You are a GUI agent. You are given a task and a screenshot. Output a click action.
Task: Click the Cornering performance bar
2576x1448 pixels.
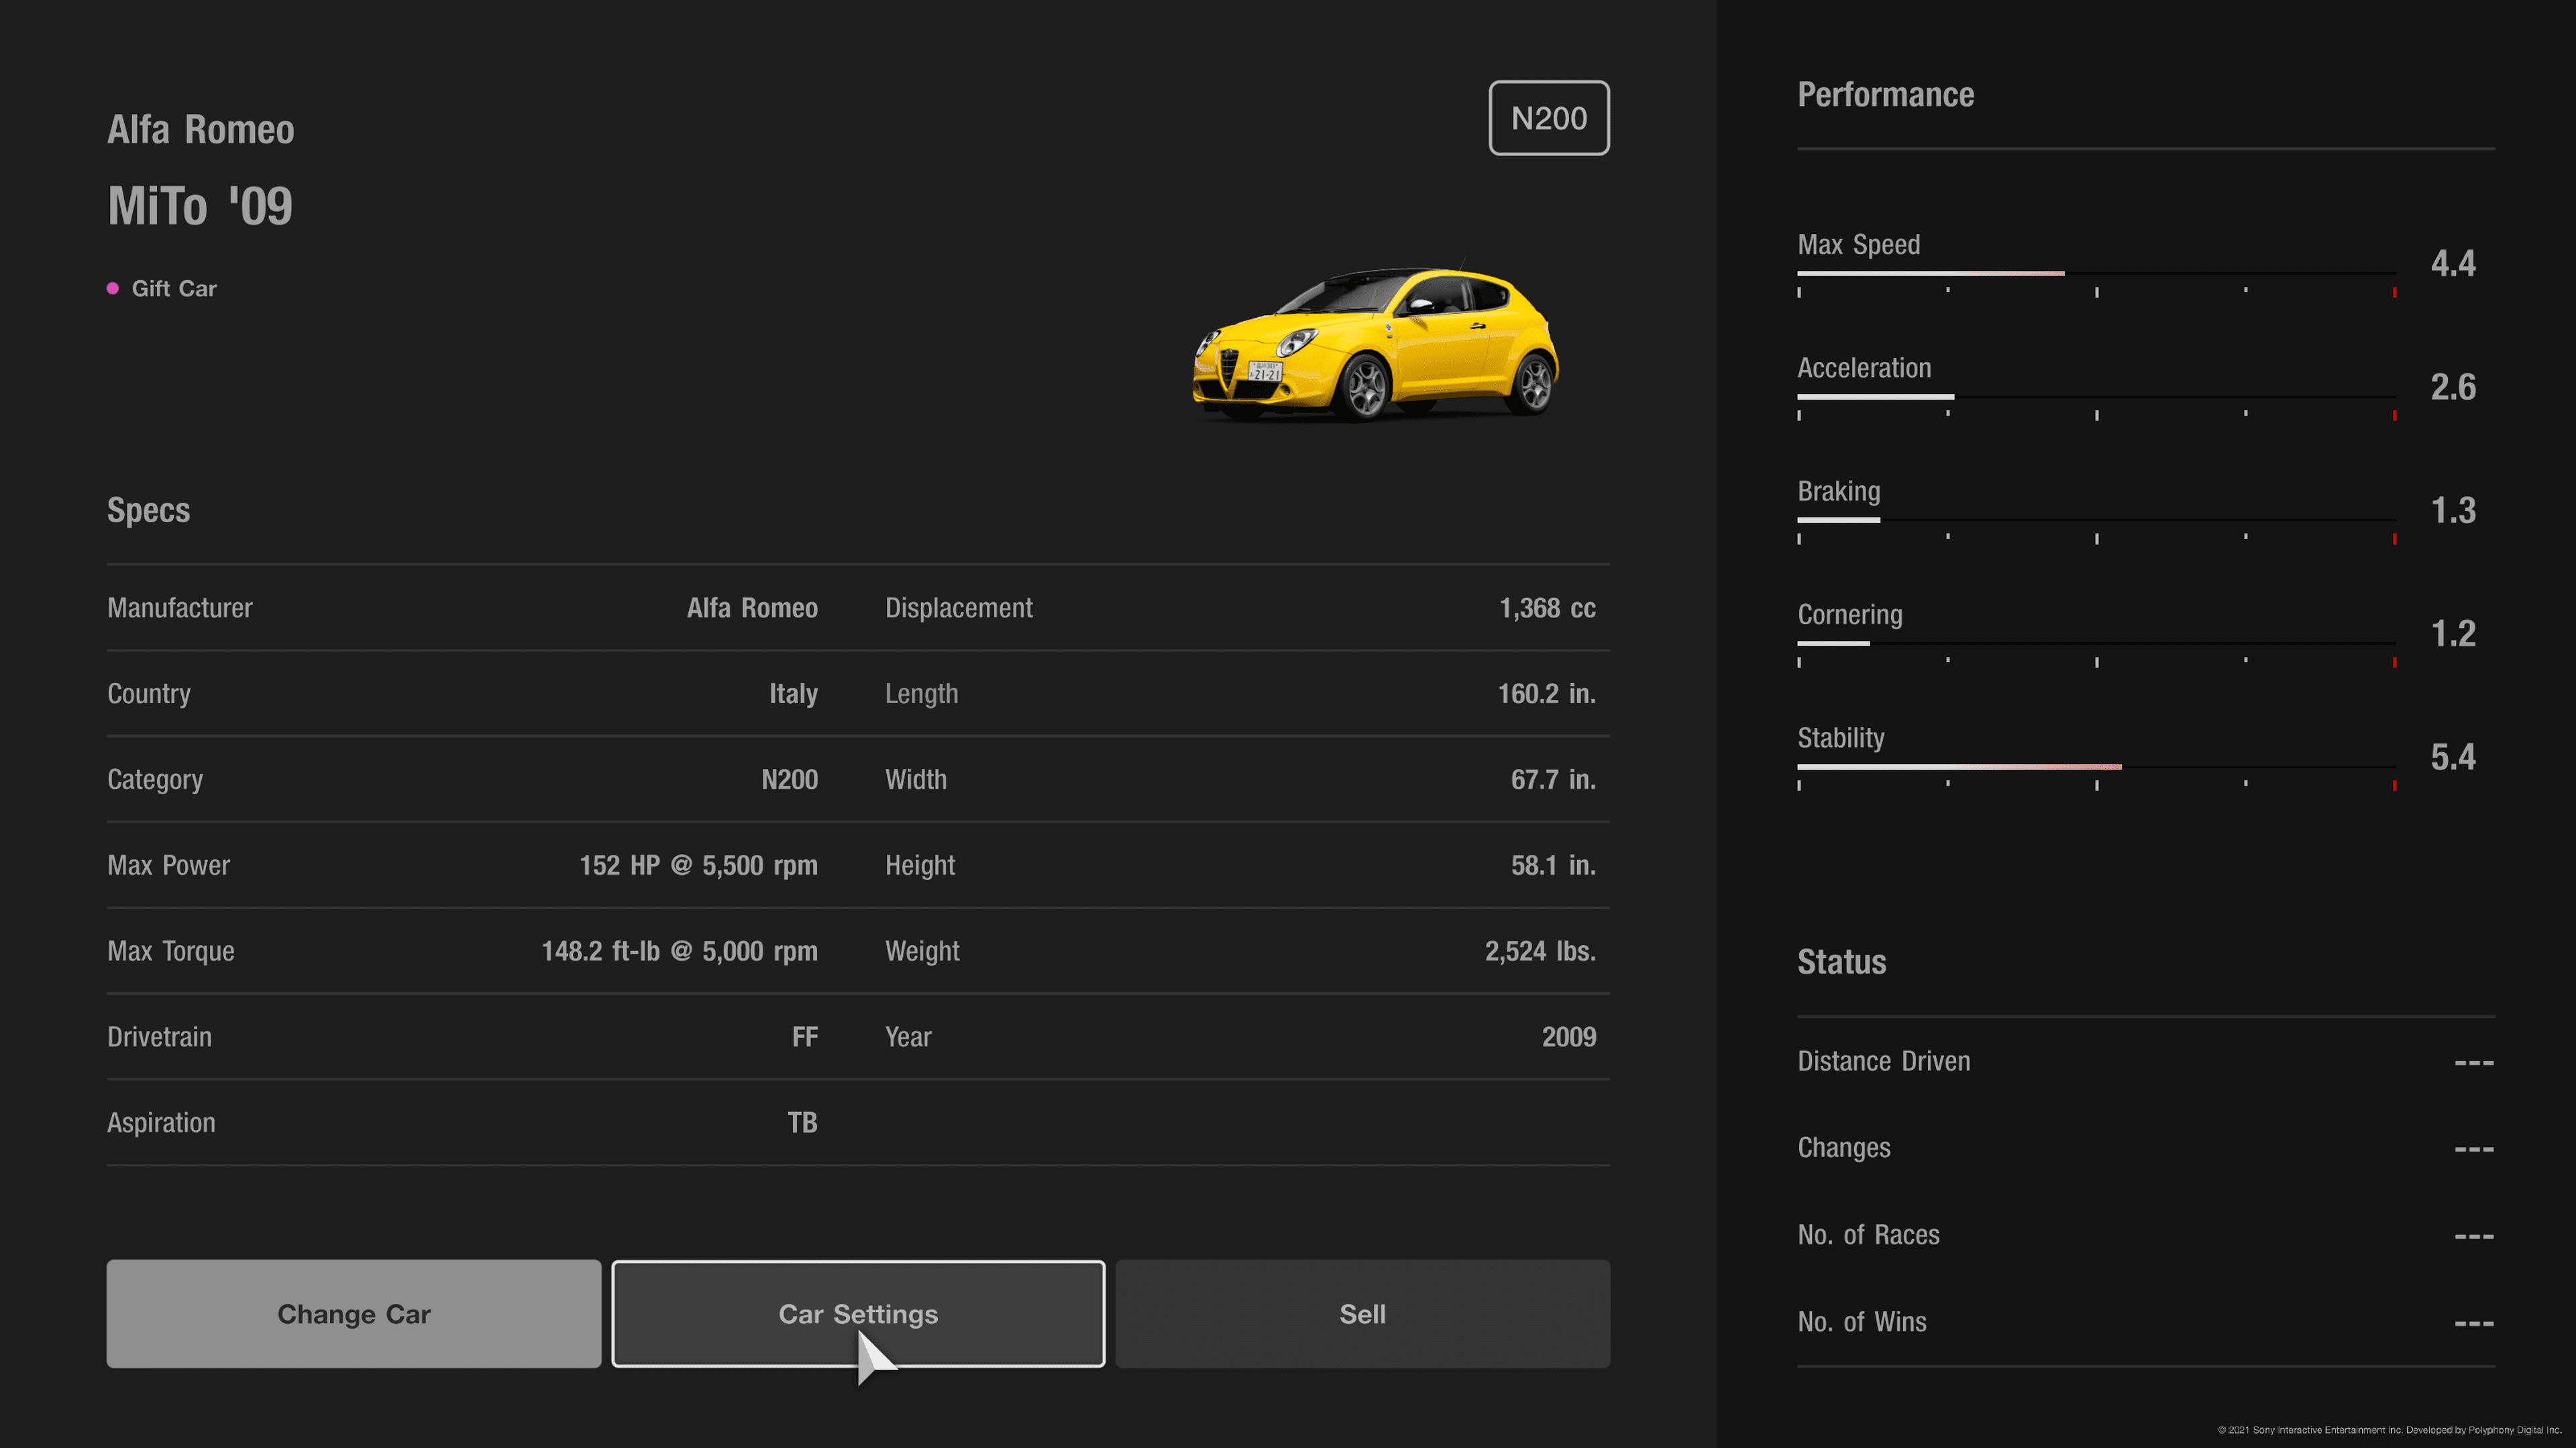tap(2096, 644)
